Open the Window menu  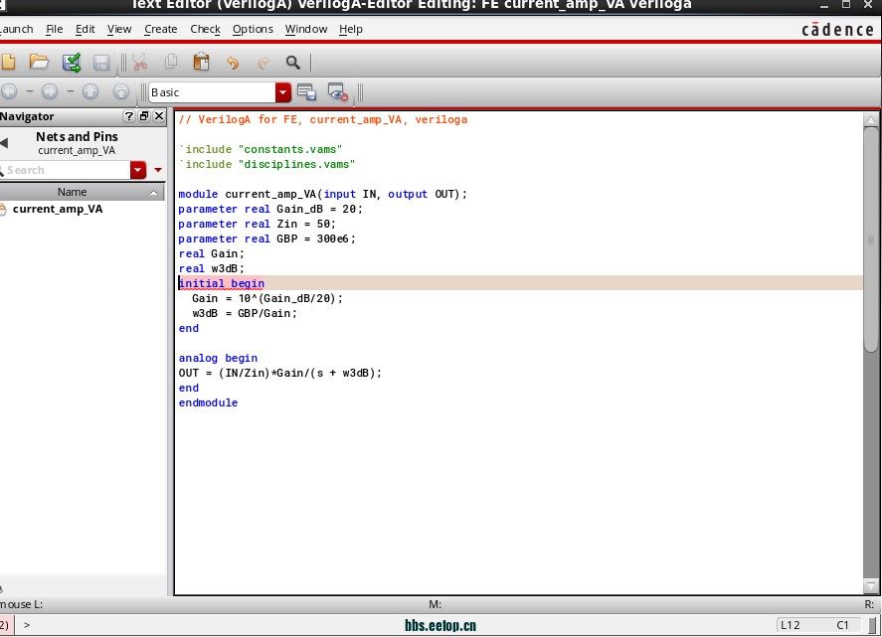(306, 29)
